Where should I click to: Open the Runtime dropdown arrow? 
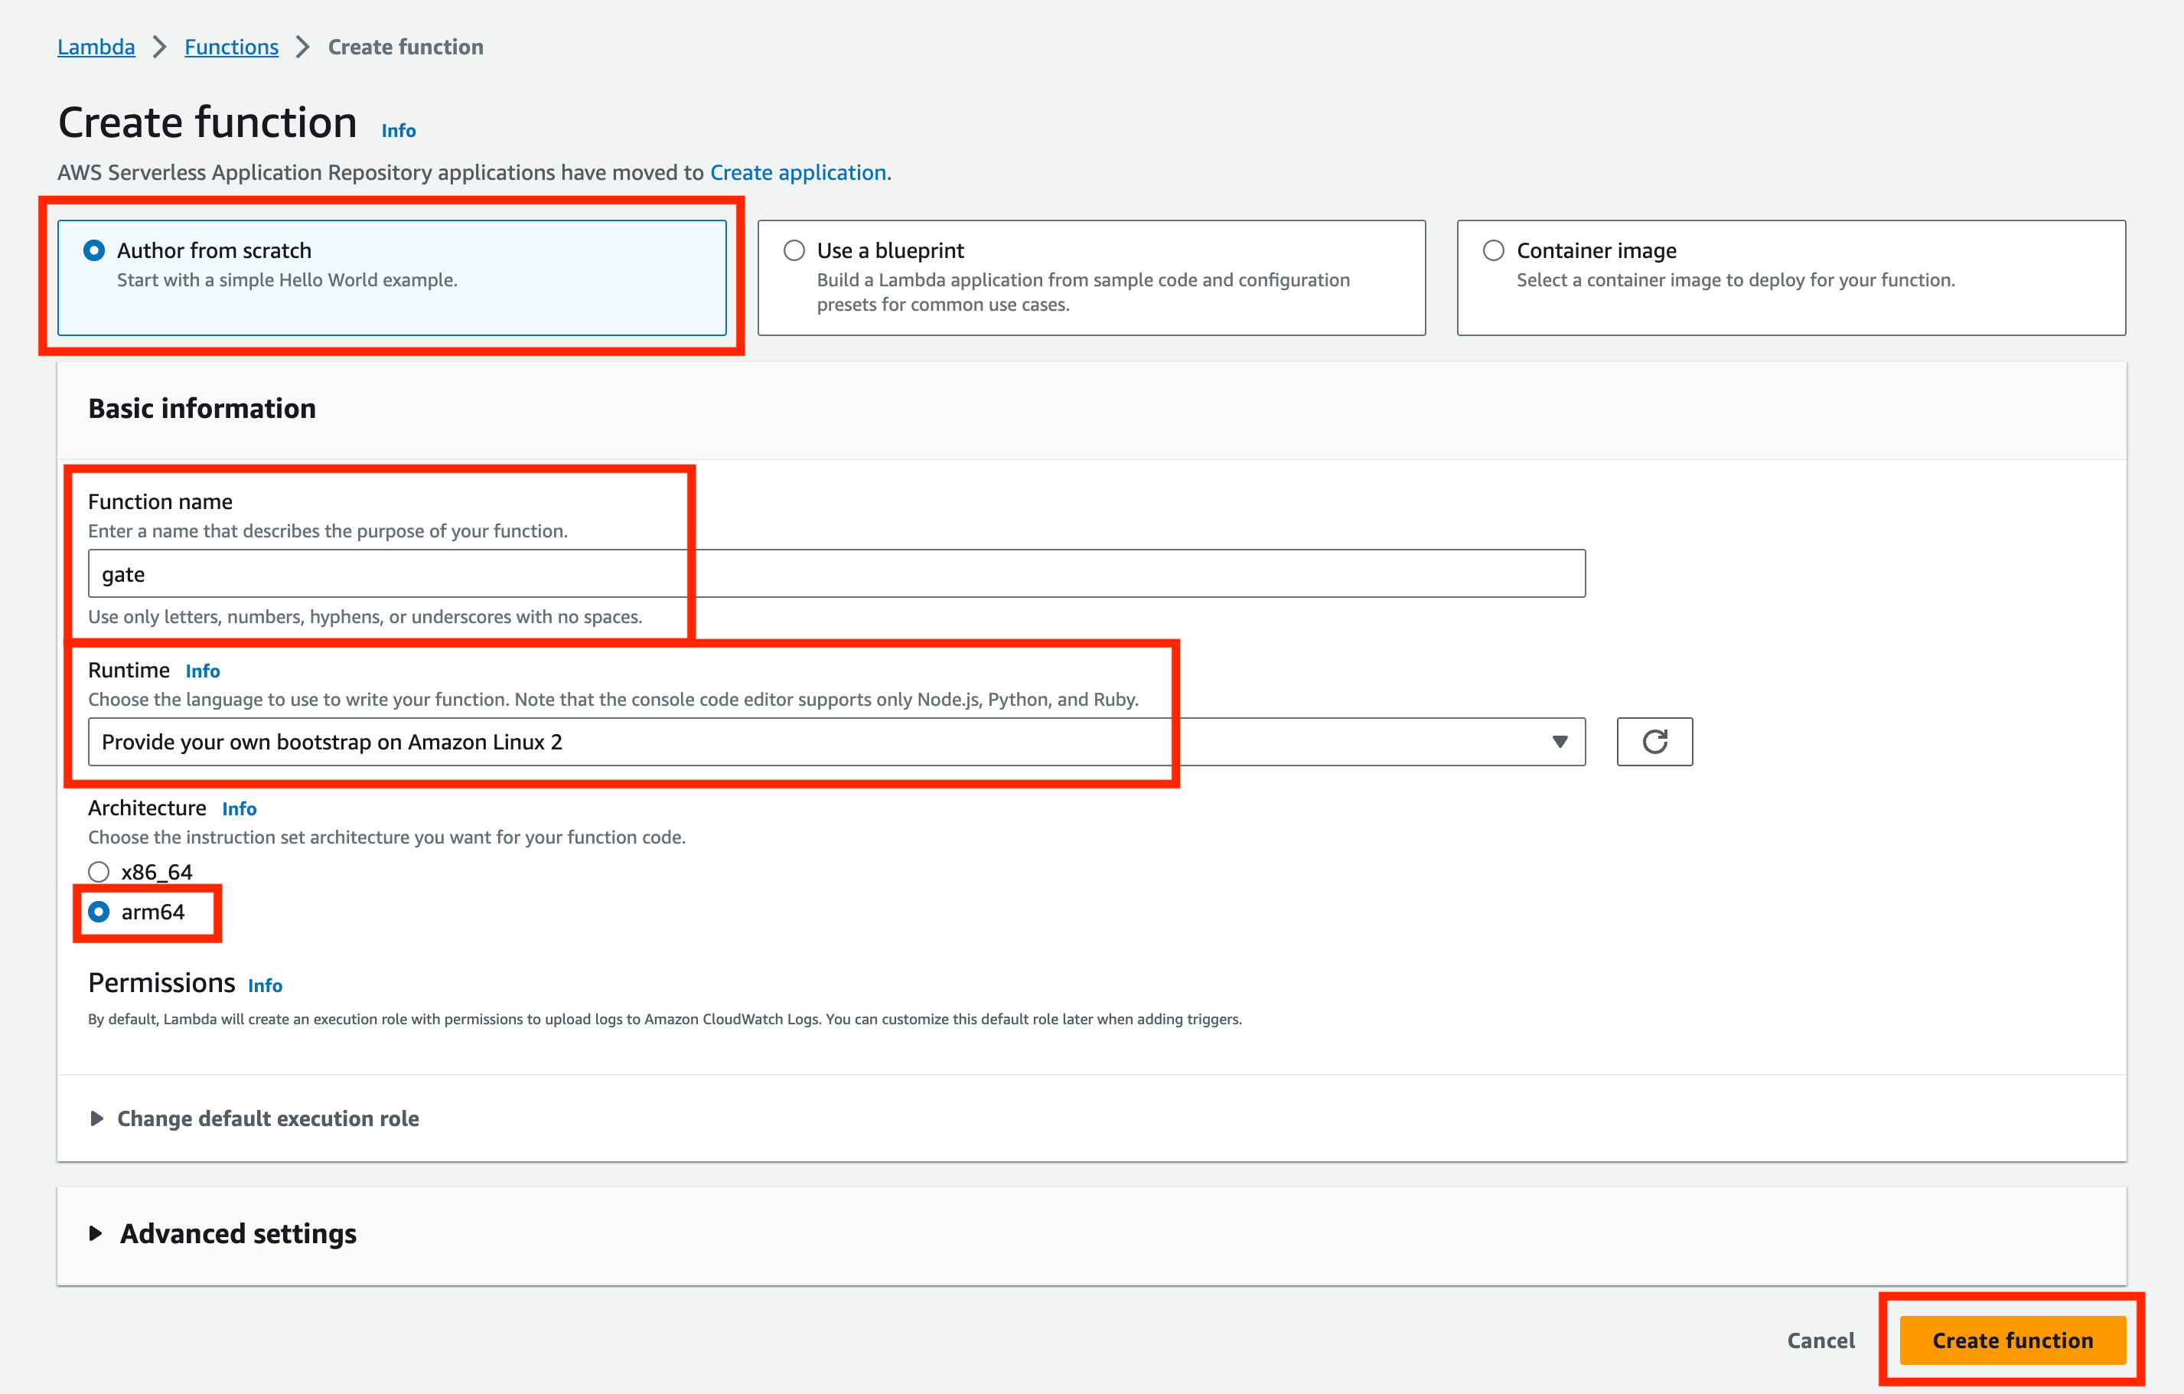coord(1559,742)
